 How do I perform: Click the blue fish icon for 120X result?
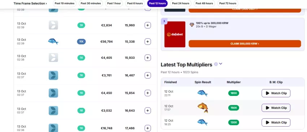coord(203,122)
